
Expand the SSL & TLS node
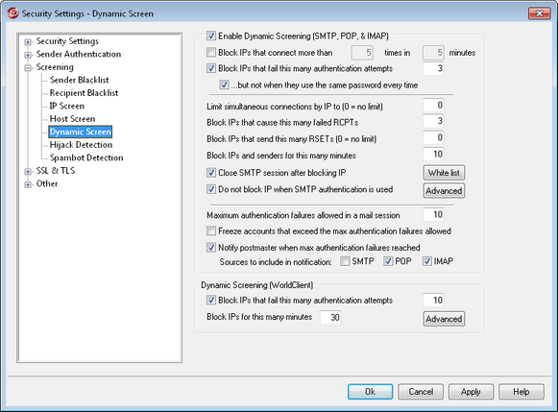point(28,172)
